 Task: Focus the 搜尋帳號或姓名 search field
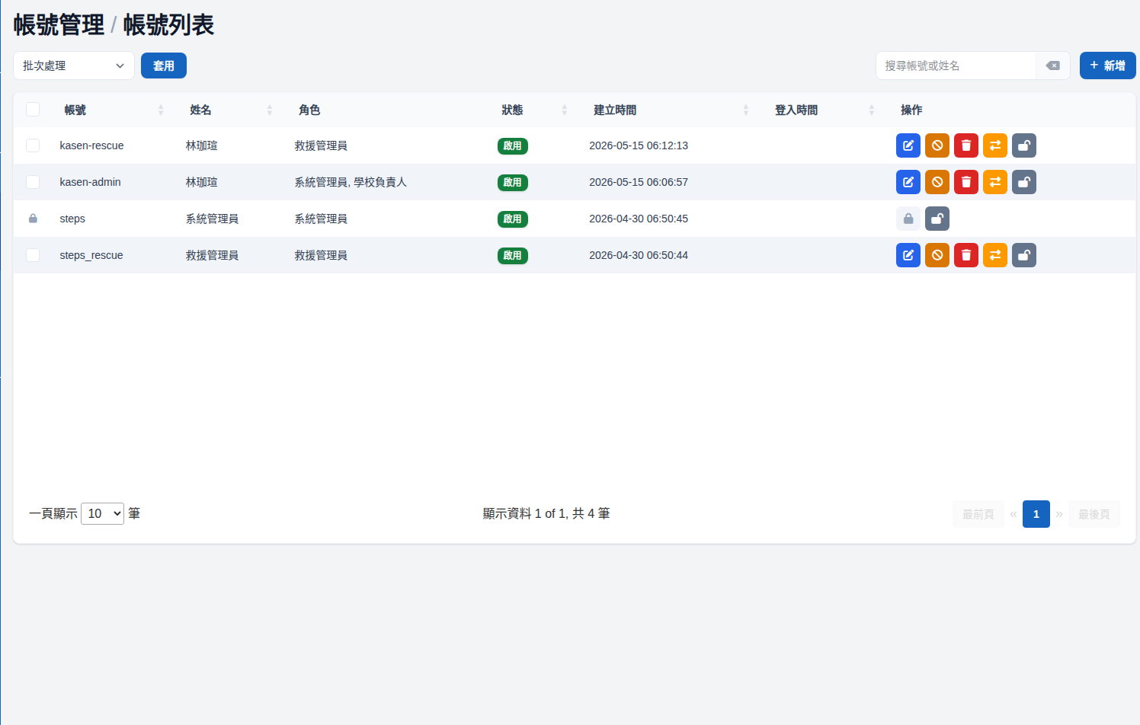[x=956, y=65]
